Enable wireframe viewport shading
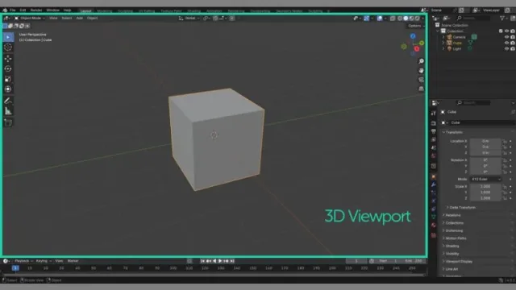Viewport: 516px width, 290px height. pyautogui.click(x=400, y=19)
